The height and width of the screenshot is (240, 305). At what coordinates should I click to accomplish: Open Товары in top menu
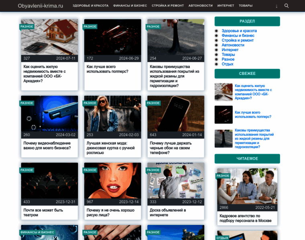246,6
